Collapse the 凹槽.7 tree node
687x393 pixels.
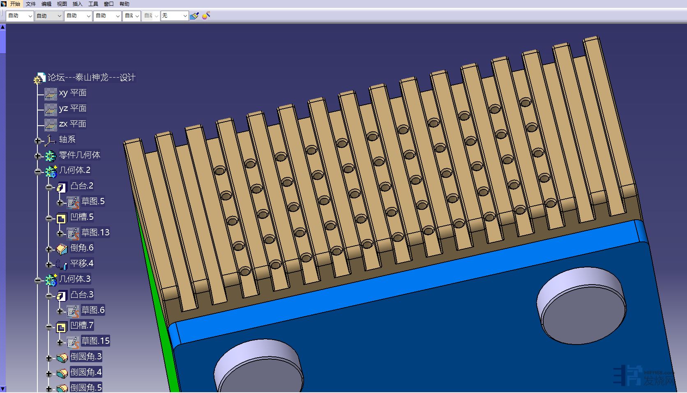(x=49, y=327)
